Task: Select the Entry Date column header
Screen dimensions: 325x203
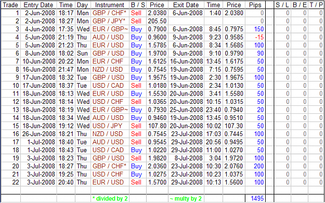Action: point(38,5)
